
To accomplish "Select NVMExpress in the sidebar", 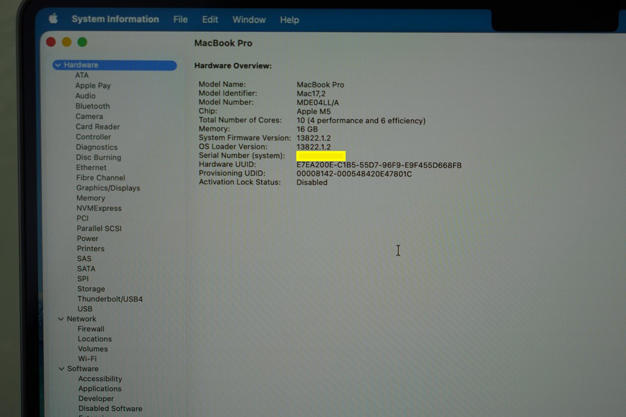I will [x=99, y=208].
